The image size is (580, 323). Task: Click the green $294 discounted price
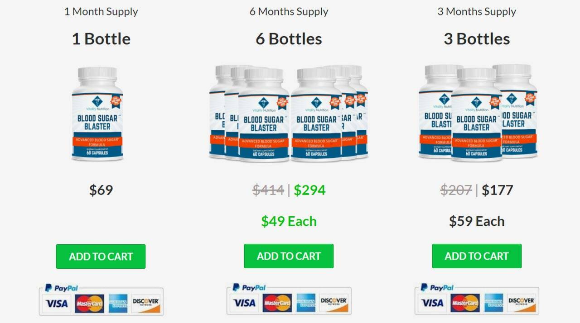[309, 190]
